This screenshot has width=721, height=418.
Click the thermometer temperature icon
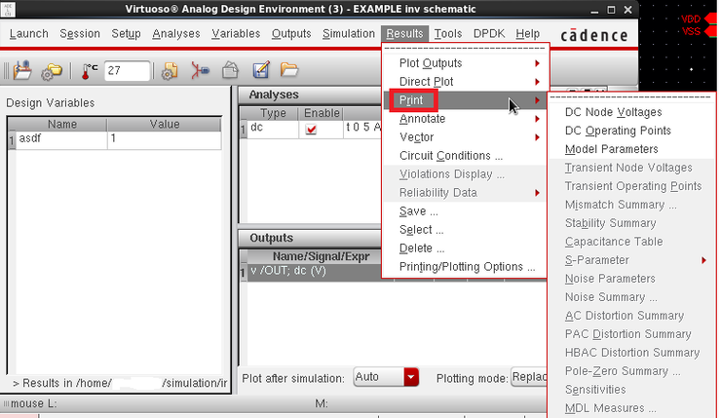pos(89,71)
